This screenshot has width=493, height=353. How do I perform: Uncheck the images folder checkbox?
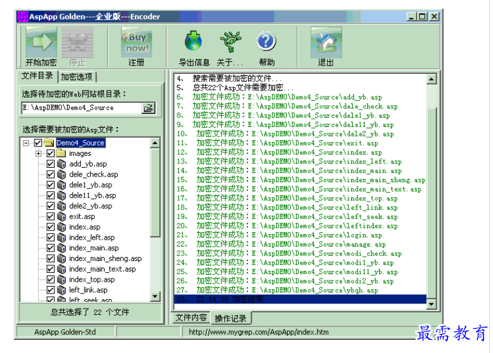pos(50,153)
